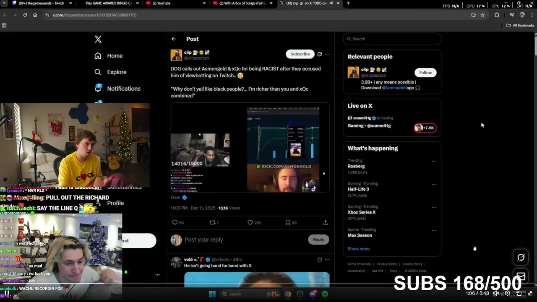Focus the X Search field
Screen dimensions: 537x302
tap(392, 39)
